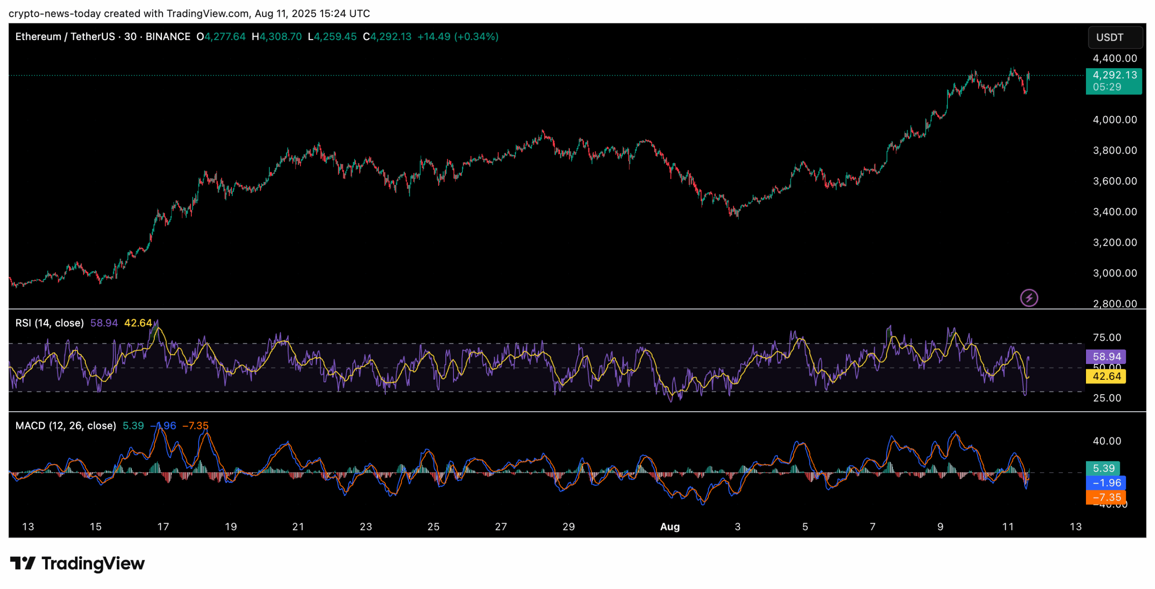Click the green 4,292.13 current price tag
Viewport: 1155px width, 589px height.
pyautogui.click(x=1113, y=81)
